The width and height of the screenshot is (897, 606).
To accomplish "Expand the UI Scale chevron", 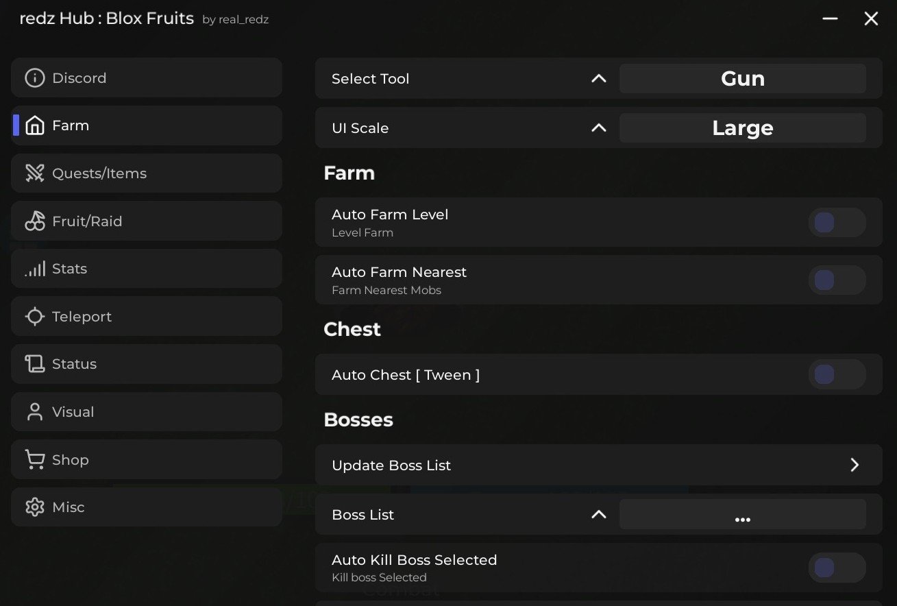I will coord(599,128).
